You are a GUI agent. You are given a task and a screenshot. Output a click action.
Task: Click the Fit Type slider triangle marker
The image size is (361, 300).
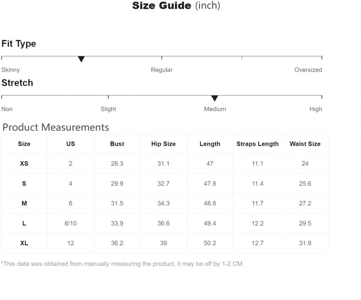[x=81, y=59]
